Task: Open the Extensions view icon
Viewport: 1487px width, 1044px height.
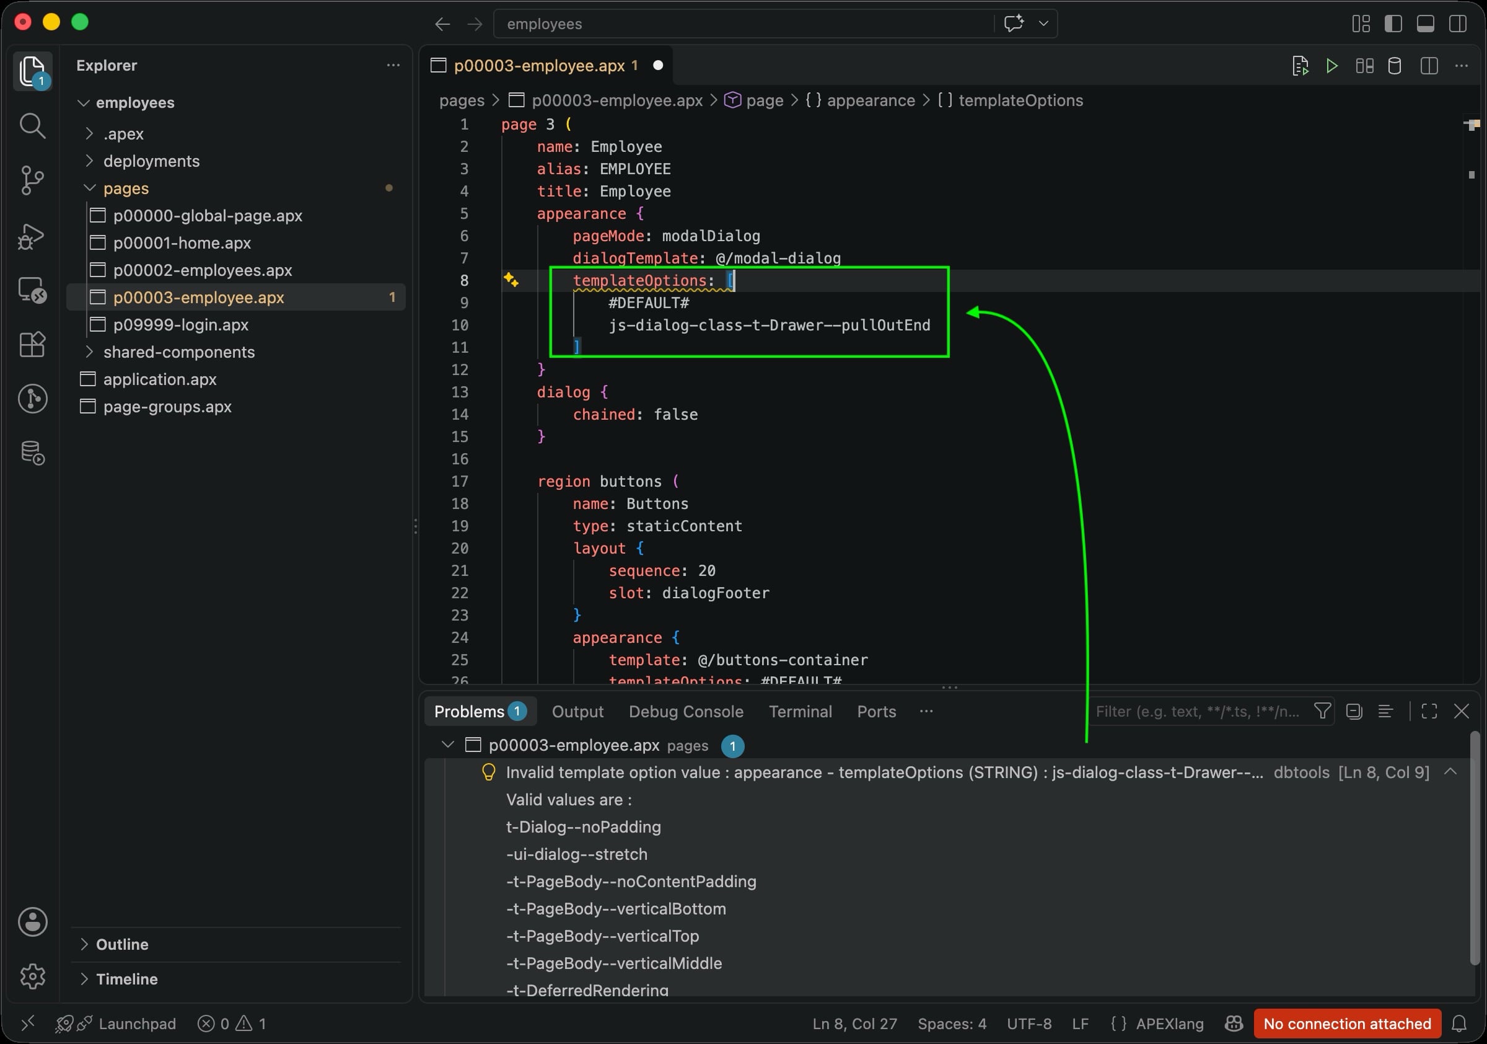Action: click(32, 344)
